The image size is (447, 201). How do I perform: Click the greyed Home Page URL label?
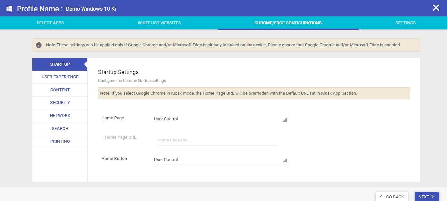click(x=120, y=137)
